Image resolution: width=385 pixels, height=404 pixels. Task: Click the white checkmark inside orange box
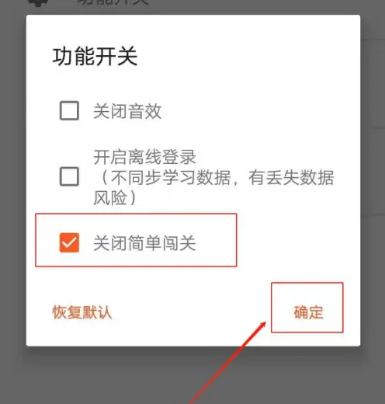pyautogui.click(x=69, y=242)
